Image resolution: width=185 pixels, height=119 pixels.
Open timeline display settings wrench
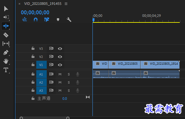coord(69,20)
